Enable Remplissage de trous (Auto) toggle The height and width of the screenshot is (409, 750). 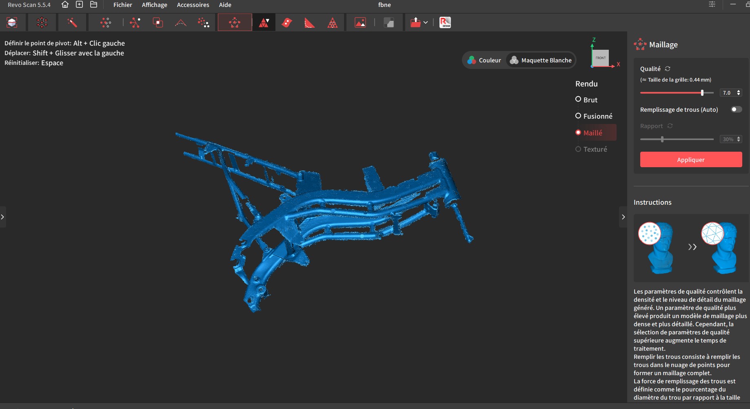pyautogui.click(x=736, y=109)
